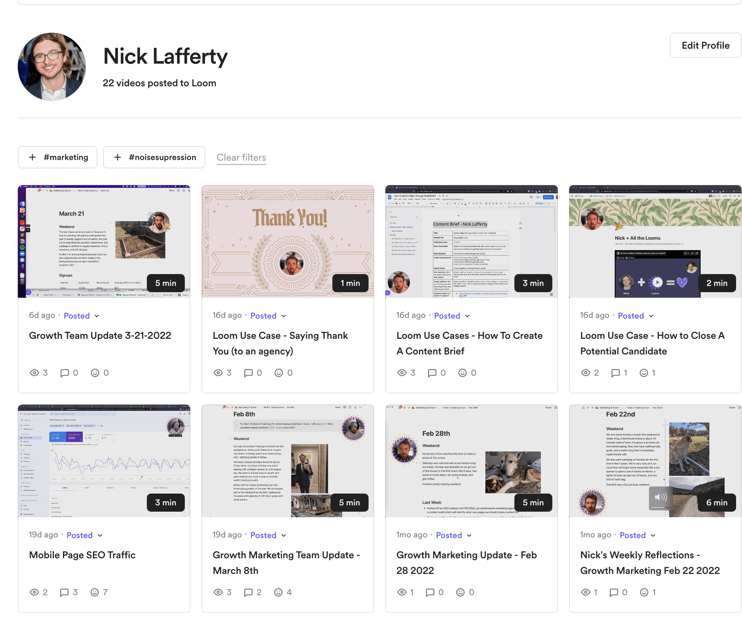Click the Edit Profile button

coord(705,46)
